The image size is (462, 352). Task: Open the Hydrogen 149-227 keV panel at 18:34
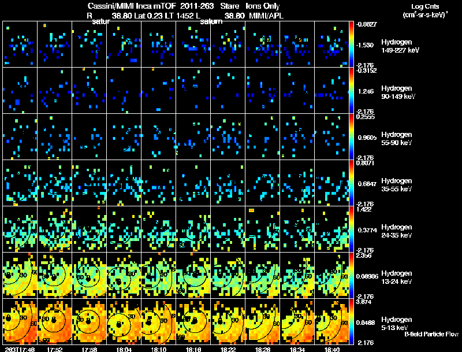297,45
